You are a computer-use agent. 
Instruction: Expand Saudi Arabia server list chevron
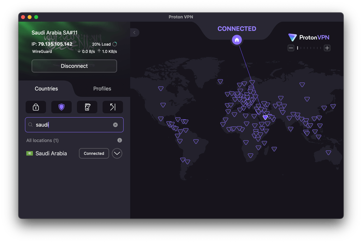(117, 153)
